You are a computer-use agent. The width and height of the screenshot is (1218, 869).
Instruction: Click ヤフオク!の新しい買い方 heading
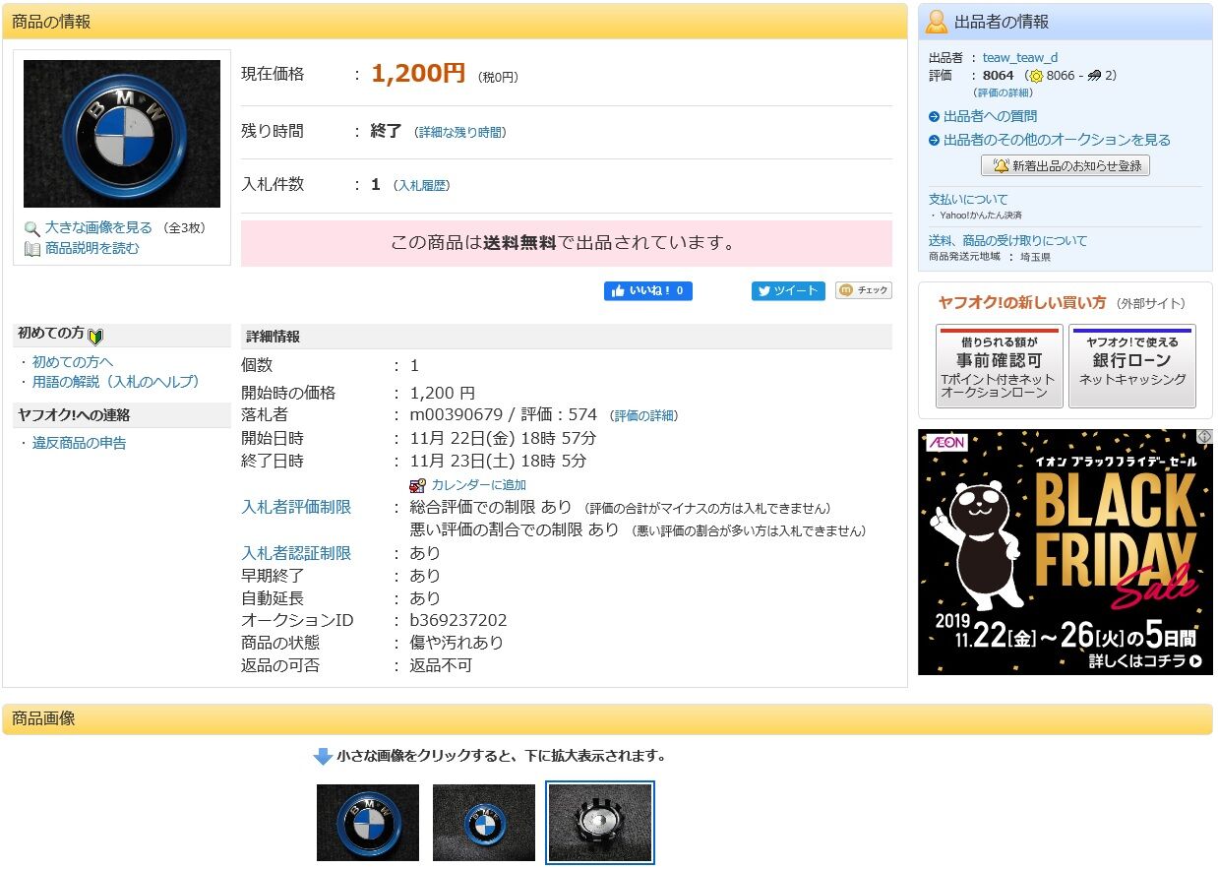coord(1022,303)
